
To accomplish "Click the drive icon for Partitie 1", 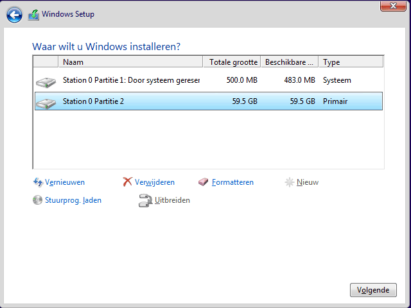I will coord(46,82).
